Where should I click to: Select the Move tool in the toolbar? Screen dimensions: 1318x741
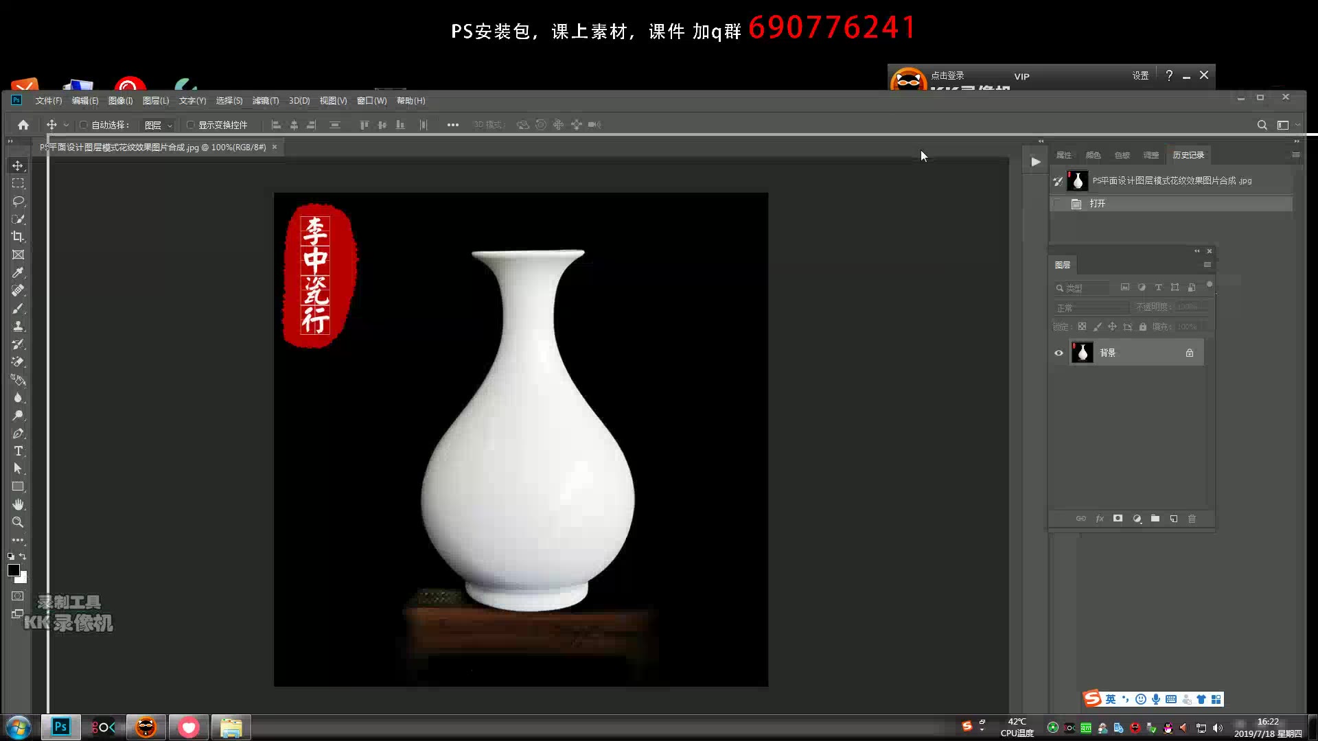[18, 165]
